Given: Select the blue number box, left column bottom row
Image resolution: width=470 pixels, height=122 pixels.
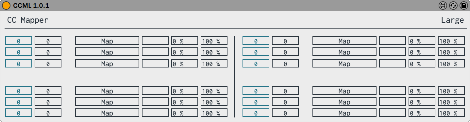Looking at the screenshot, I should click(19, 113).
